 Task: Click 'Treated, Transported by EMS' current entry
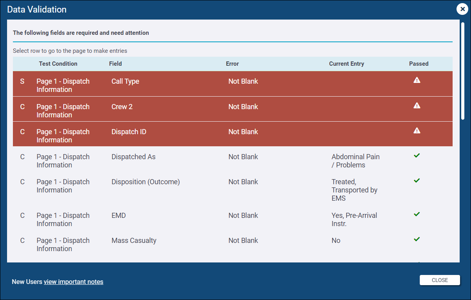354,190
